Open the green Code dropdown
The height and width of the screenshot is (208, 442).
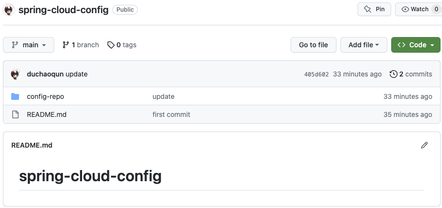[x=416, y=45]
